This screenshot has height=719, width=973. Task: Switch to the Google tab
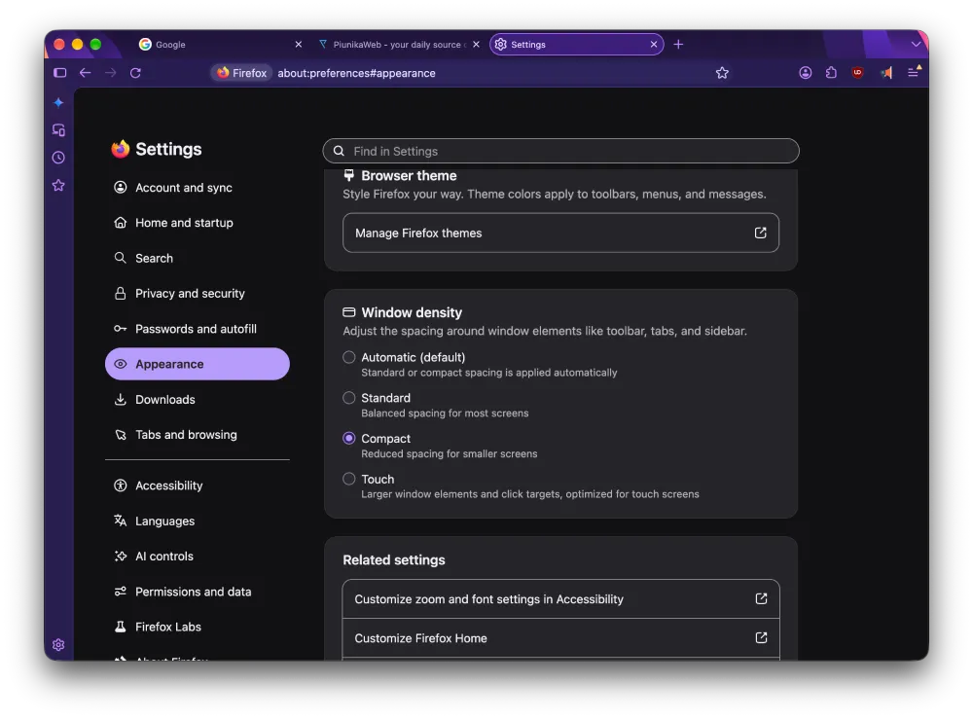click(220, 44)
